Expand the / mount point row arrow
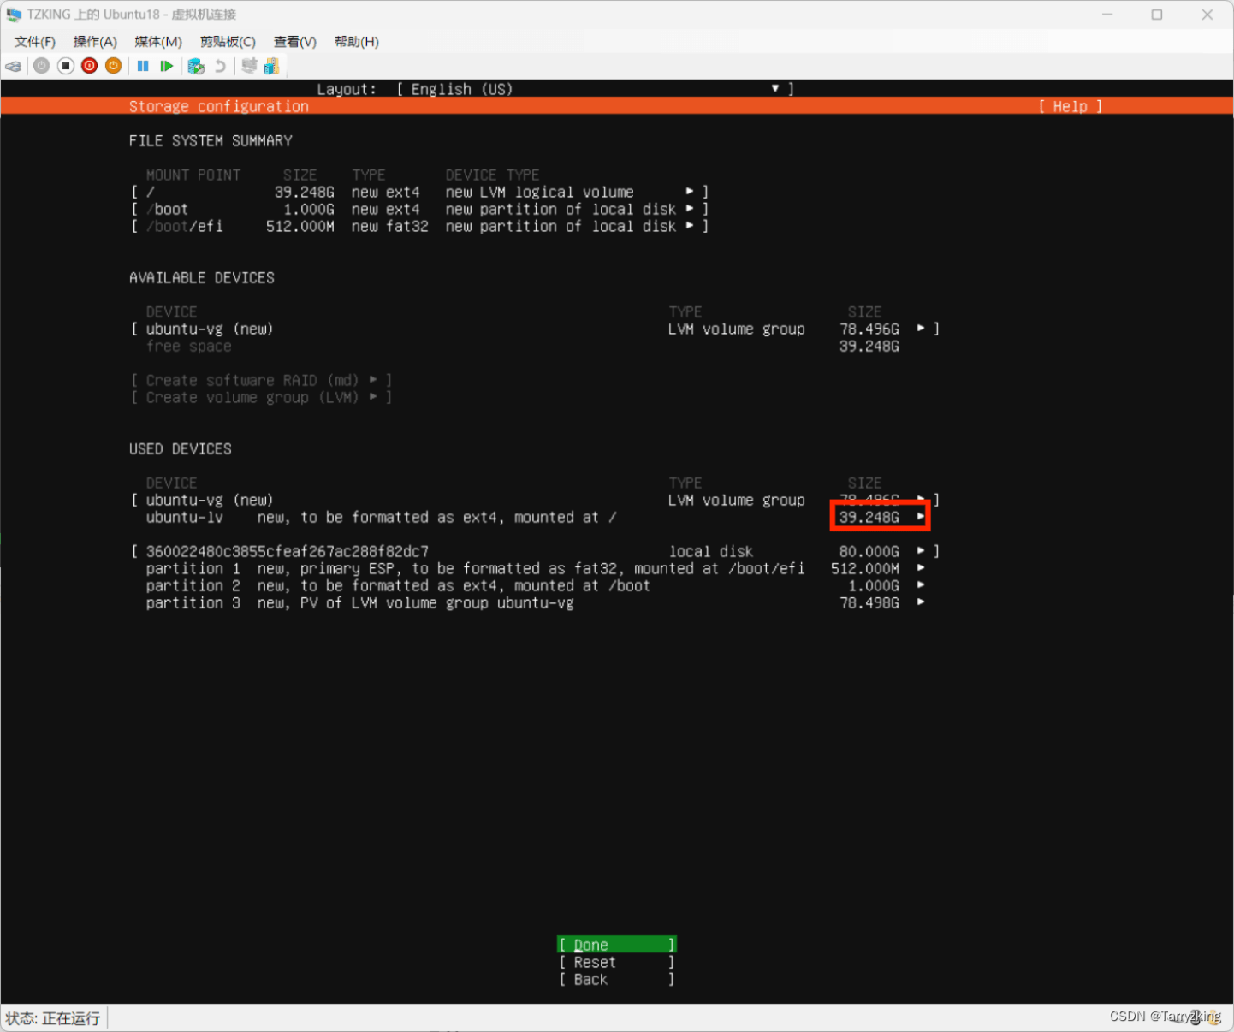The image size is (1234, 1032). (x=690, y=192)
